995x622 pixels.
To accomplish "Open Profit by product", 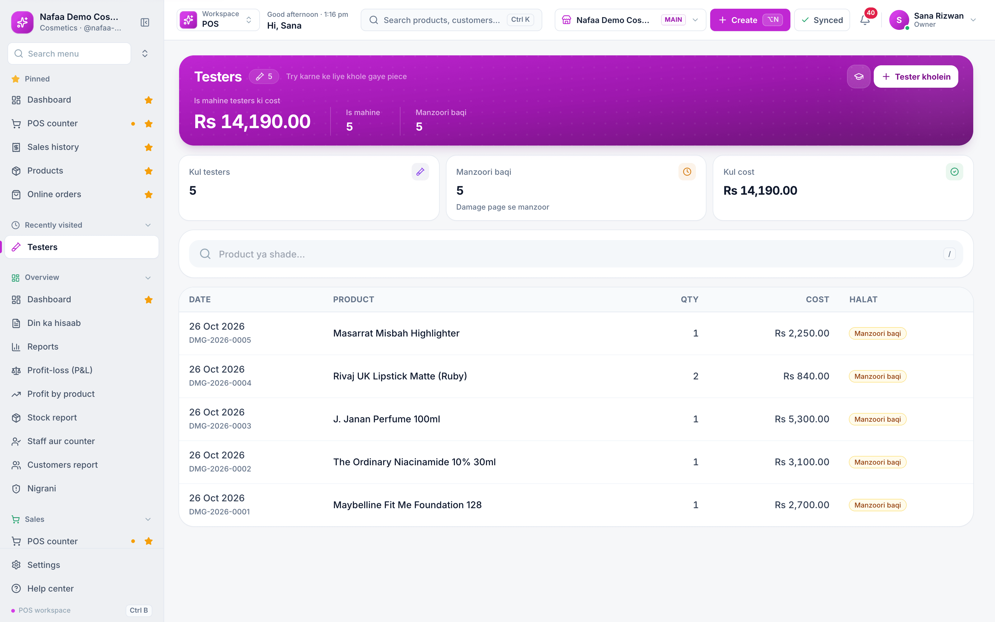I will click(82, 394).
